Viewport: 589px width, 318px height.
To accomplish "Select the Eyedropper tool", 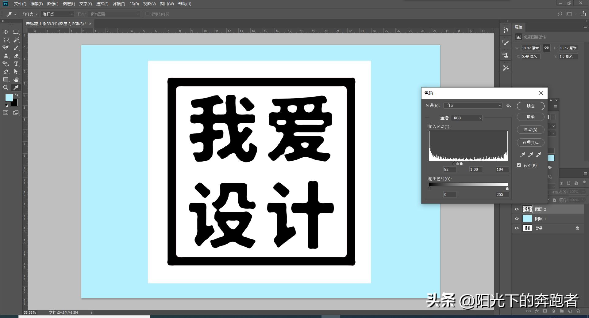I will [16, 88].
